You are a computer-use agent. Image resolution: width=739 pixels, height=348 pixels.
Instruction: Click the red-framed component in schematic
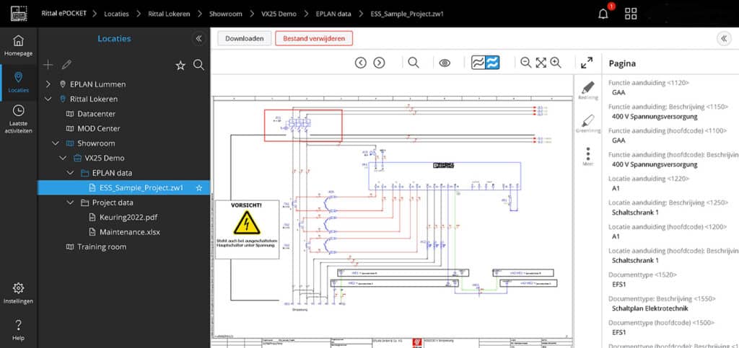pos(303,125)
